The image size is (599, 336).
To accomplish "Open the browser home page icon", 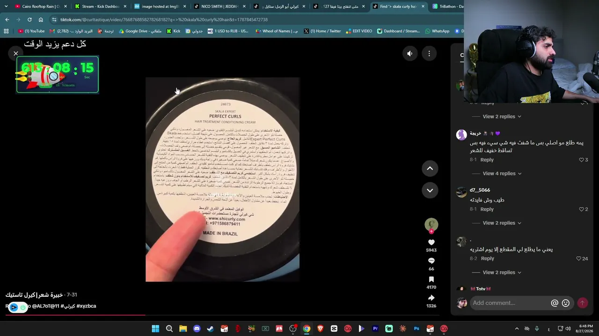I will pos(41,20).
